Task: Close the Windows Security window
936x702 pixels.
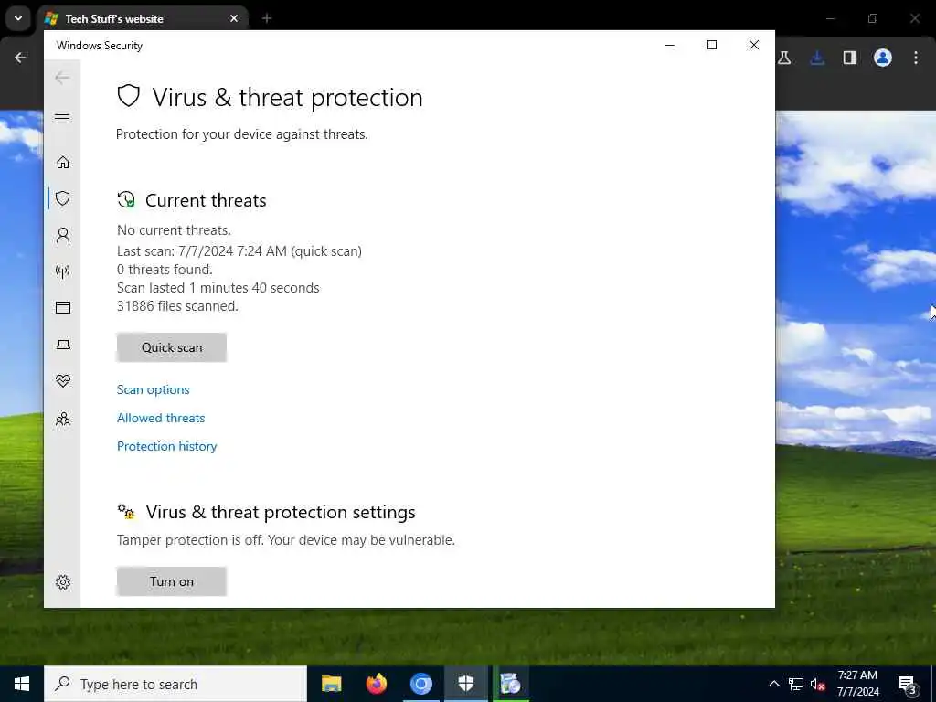Action: point(753,46)
